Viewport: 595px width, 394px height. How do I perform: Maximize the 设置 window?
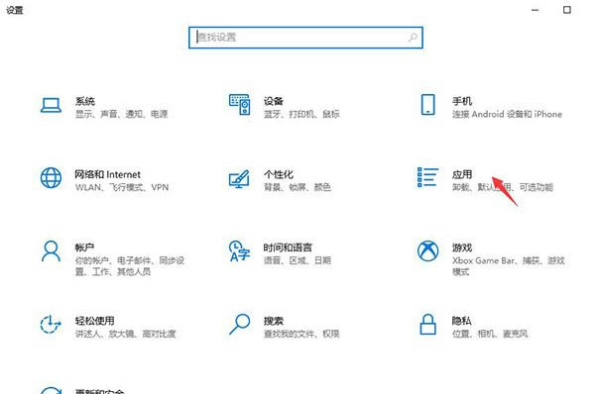(567, 10)
